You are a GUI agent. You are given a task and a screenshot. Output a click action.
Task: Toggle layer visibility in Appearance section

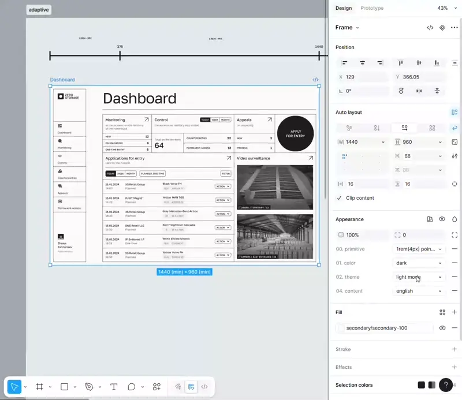pos(442,219)
